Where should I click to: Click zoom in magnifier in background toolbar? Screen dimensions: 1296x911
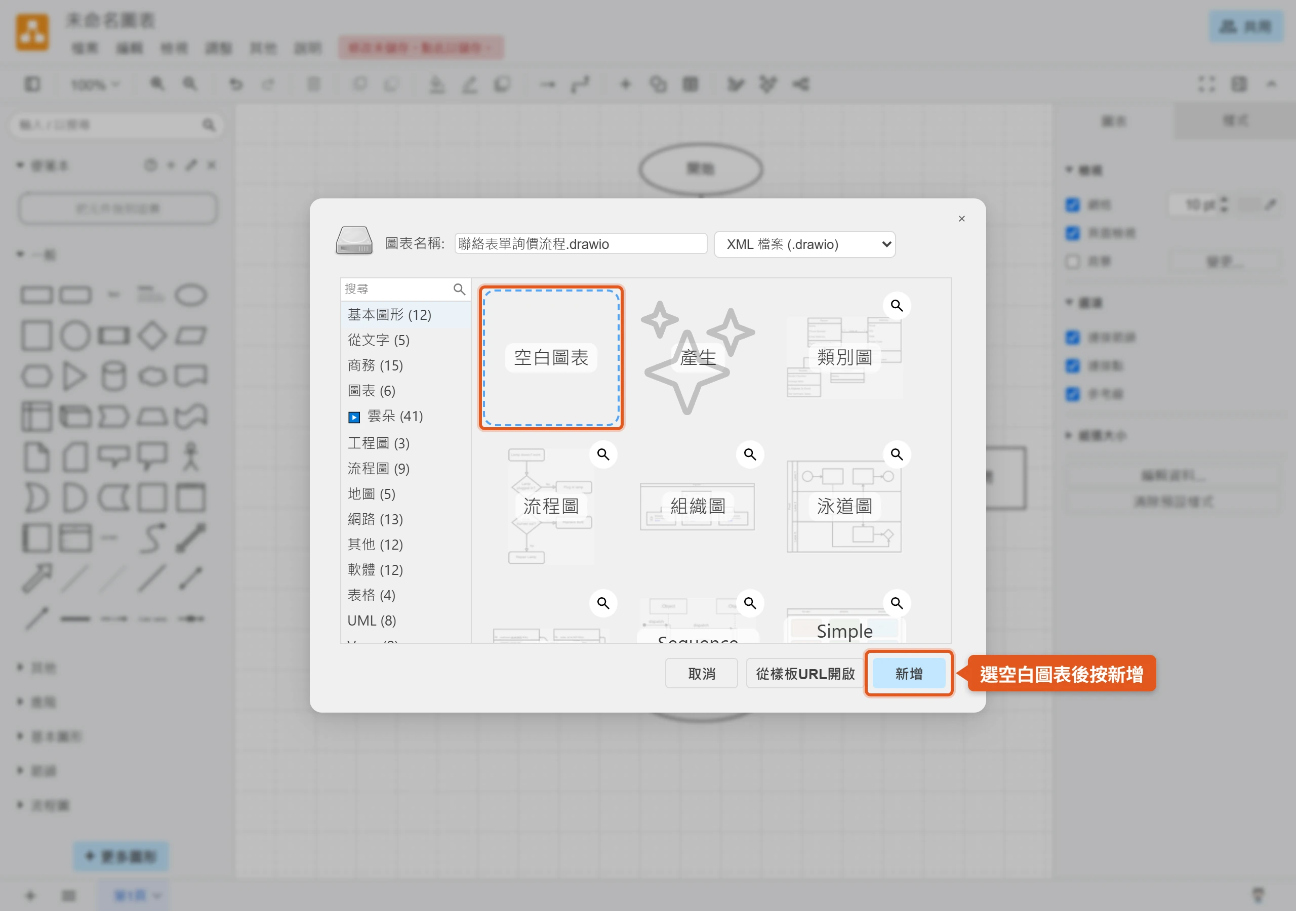(157, 84)
